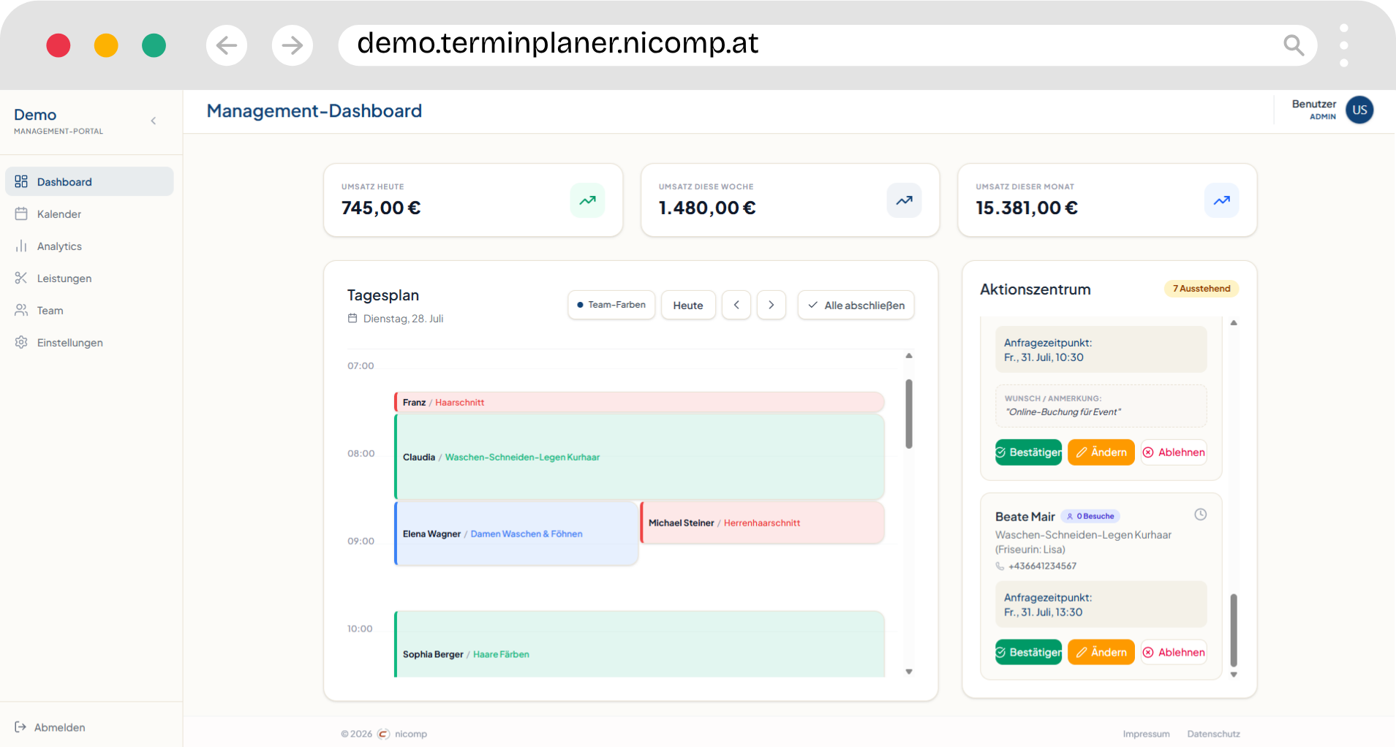
Task: Click the Umsatz Dieser Monat trend icon
Action: pos(1222,200)
